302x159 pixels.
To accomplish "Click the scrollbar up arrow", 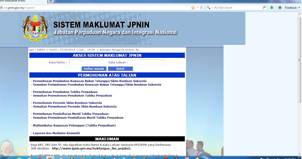I will pos(299,13).
